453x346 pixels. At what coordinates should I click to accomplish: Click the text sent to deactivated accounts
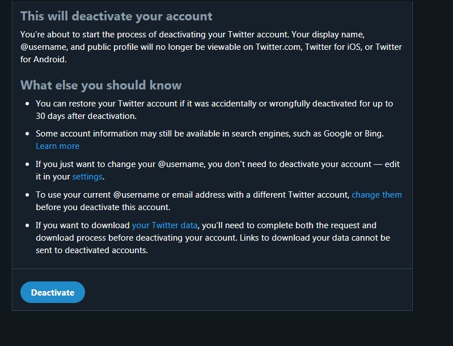[x=92, y=250]
